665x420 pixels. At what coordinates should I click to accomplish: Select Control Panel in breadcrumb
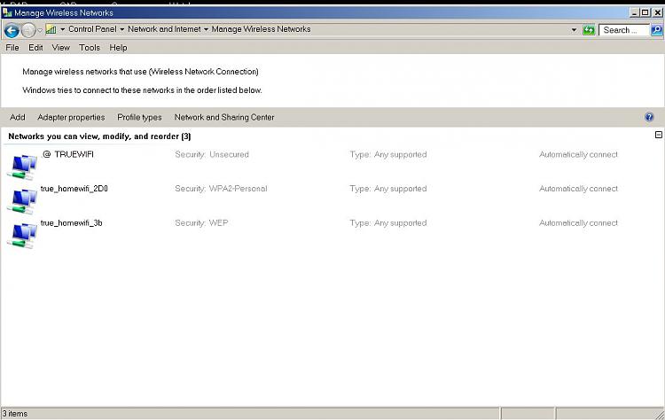coord(92,29)
